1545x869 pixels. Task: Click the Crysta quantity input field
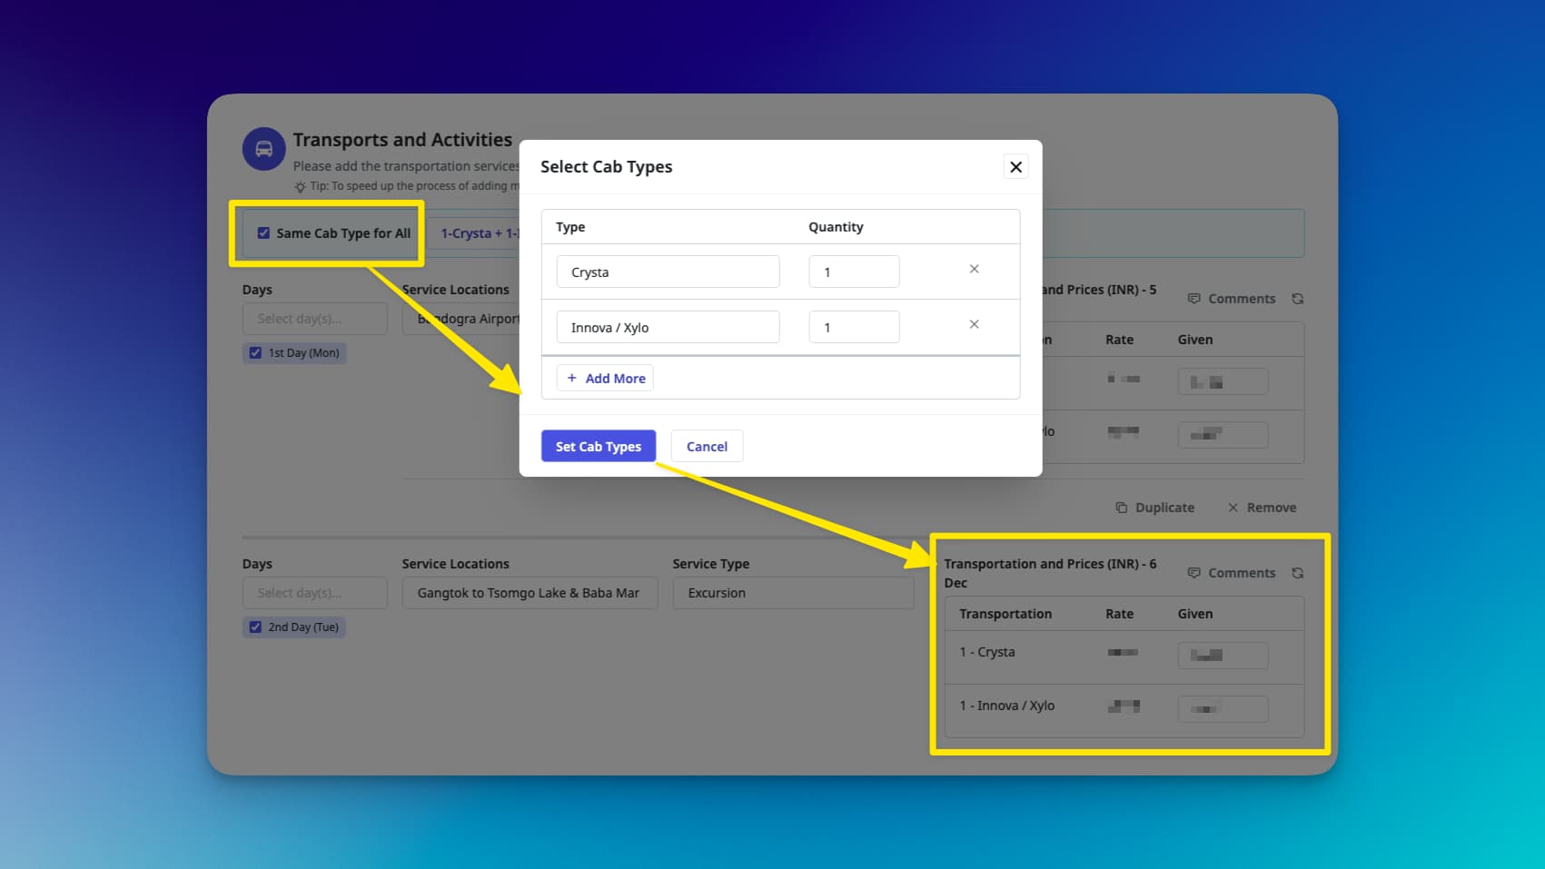tap(854, 272)
